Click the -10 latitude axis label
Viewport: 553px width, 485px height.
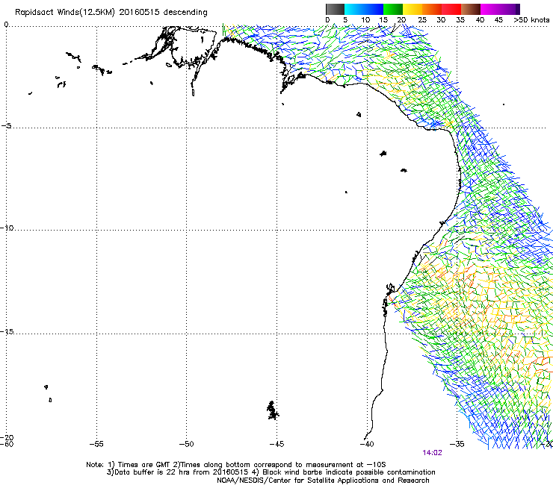click(x=7, y=228)
